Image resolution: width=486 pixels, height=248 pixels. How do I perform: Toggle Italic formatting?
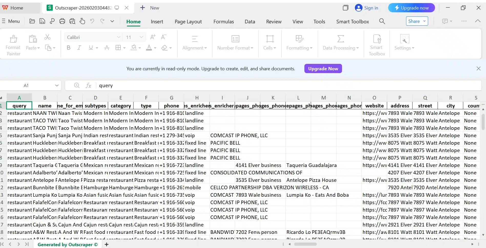(x=79, y=48)
